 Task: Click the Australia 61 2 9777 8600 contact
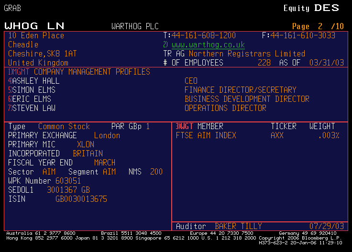(x=41, y=233)
